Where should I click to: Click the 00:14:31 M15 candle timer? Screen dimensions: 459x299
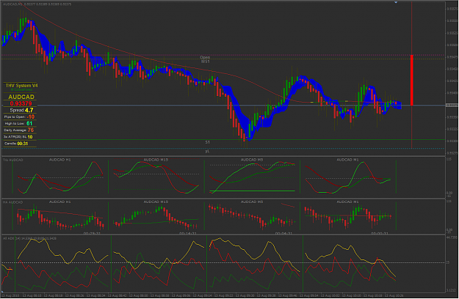(x=188, y=234)
